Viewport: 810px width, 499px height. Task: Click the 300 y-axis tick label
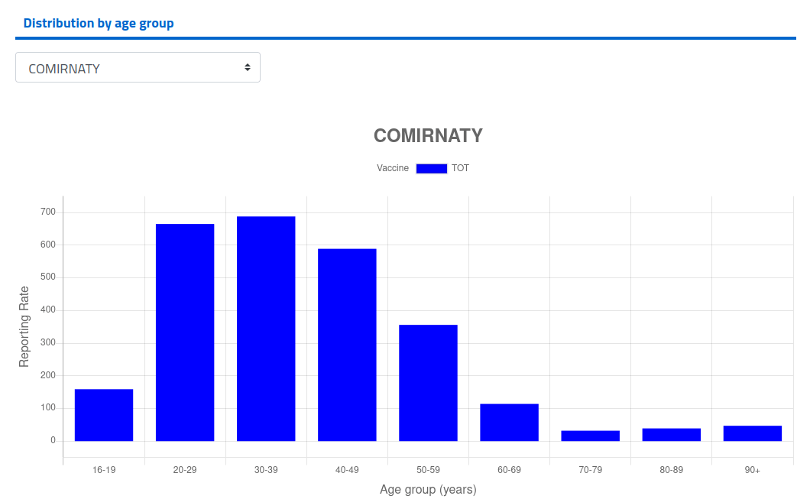point(48,343)
